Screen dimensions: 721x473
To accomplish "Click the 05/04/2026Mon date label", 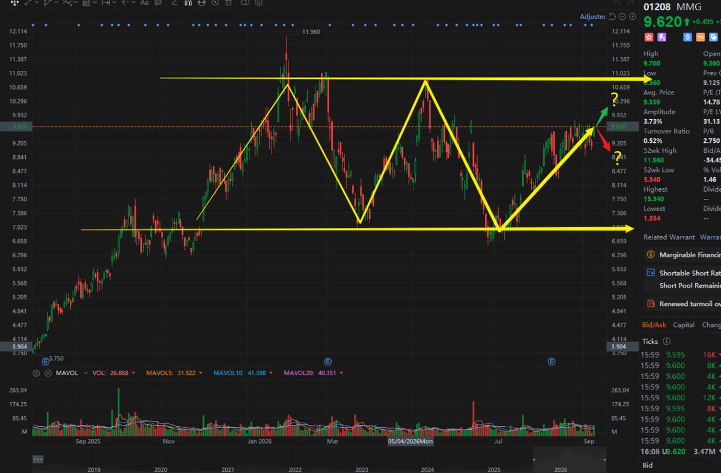I will [x=410, y=441].
